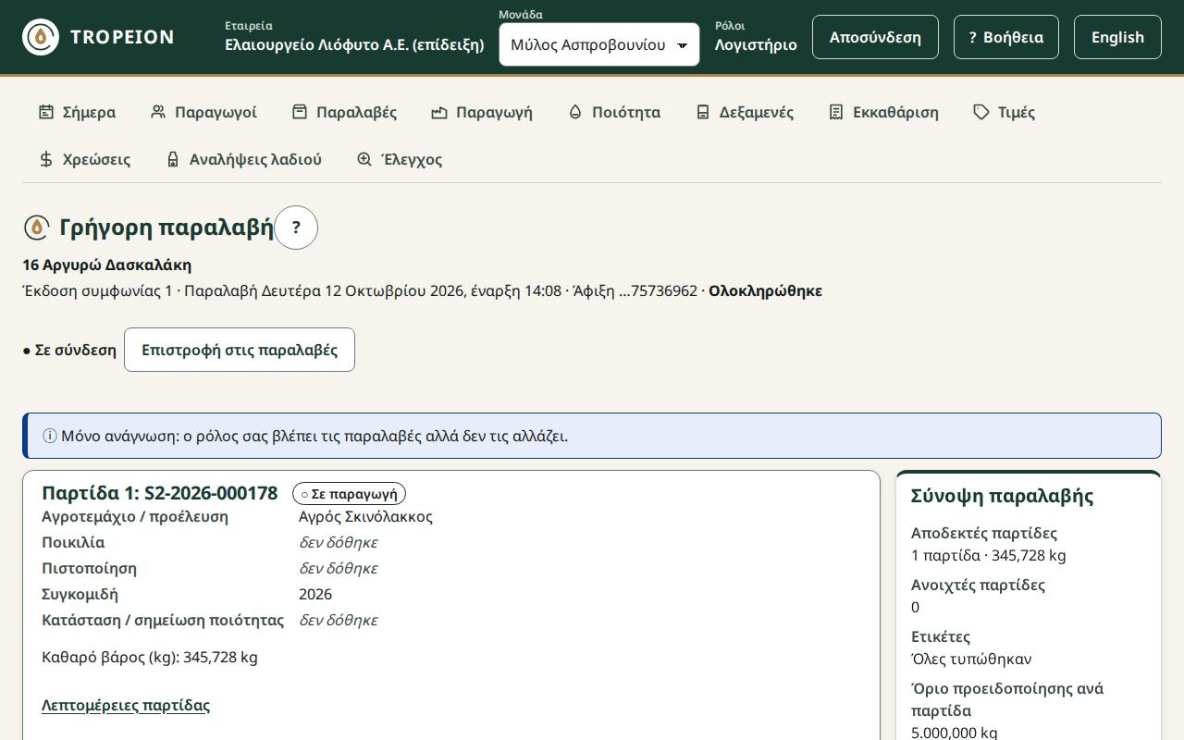Click the Tropeion olive drop logo
Image resolution: width=1184 pixels, height=740 pixels.
coord(41,37)
